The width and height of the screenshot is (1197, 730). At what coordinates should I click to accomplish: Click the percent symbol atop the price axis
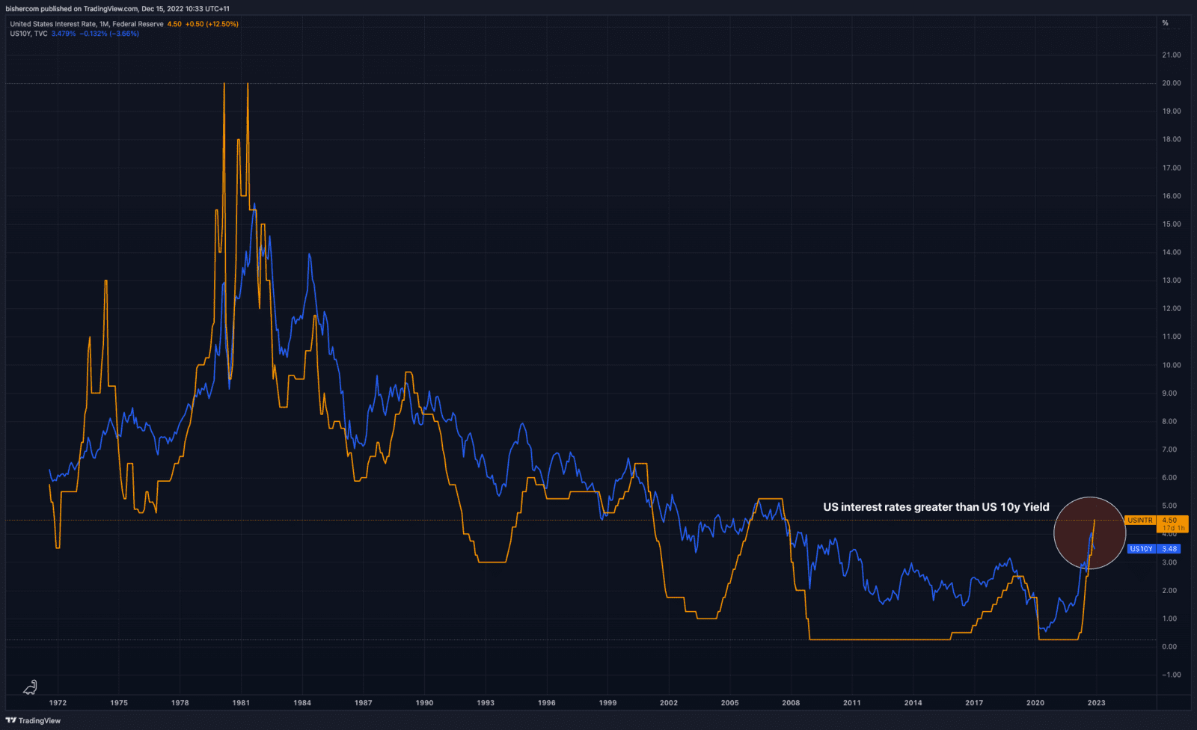tap(1165, 23)
